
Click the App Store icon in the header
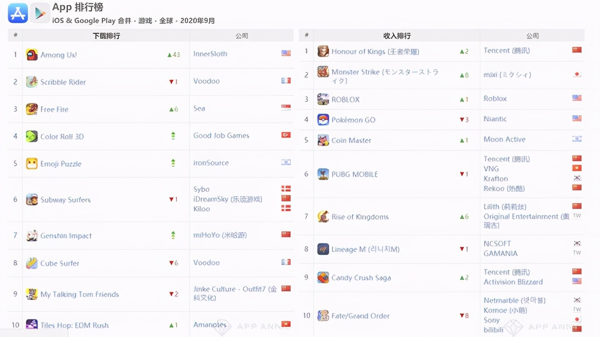(x=18, y=12)
